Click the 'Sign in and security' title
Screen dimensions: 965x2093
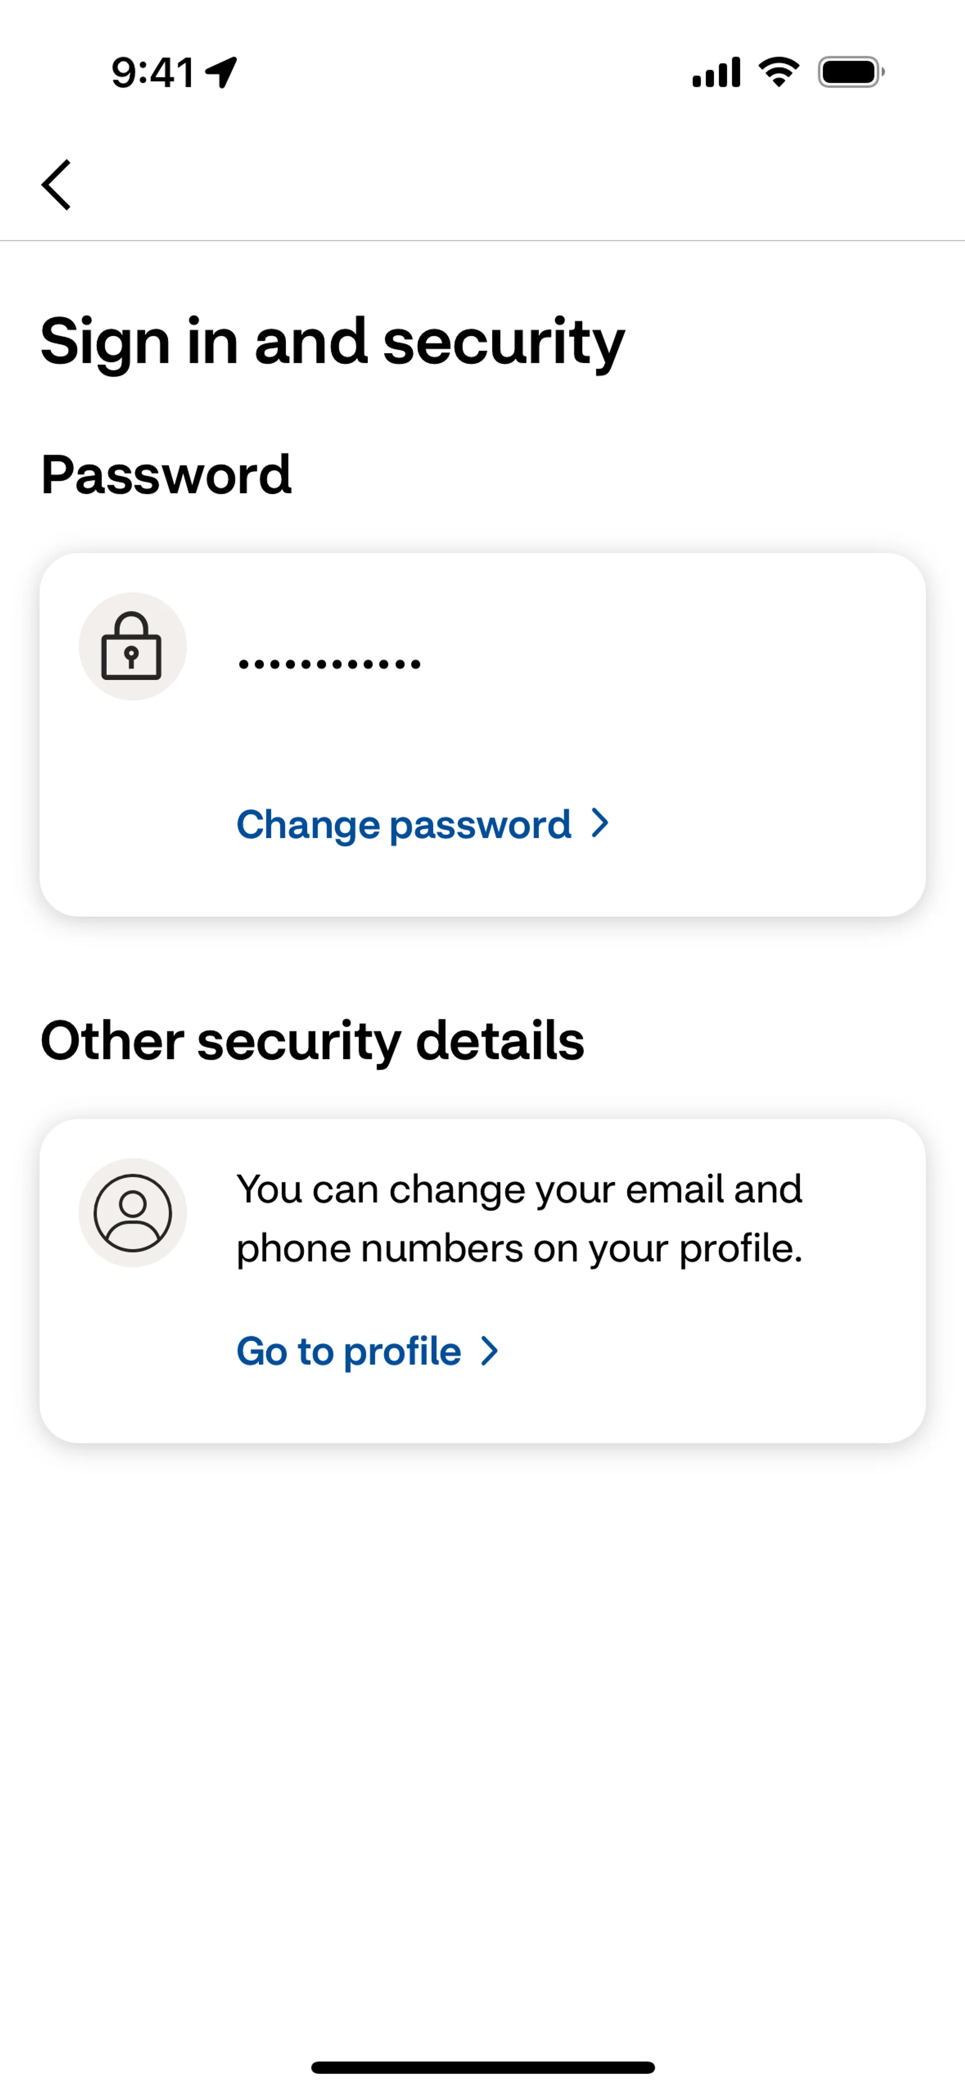332,341
